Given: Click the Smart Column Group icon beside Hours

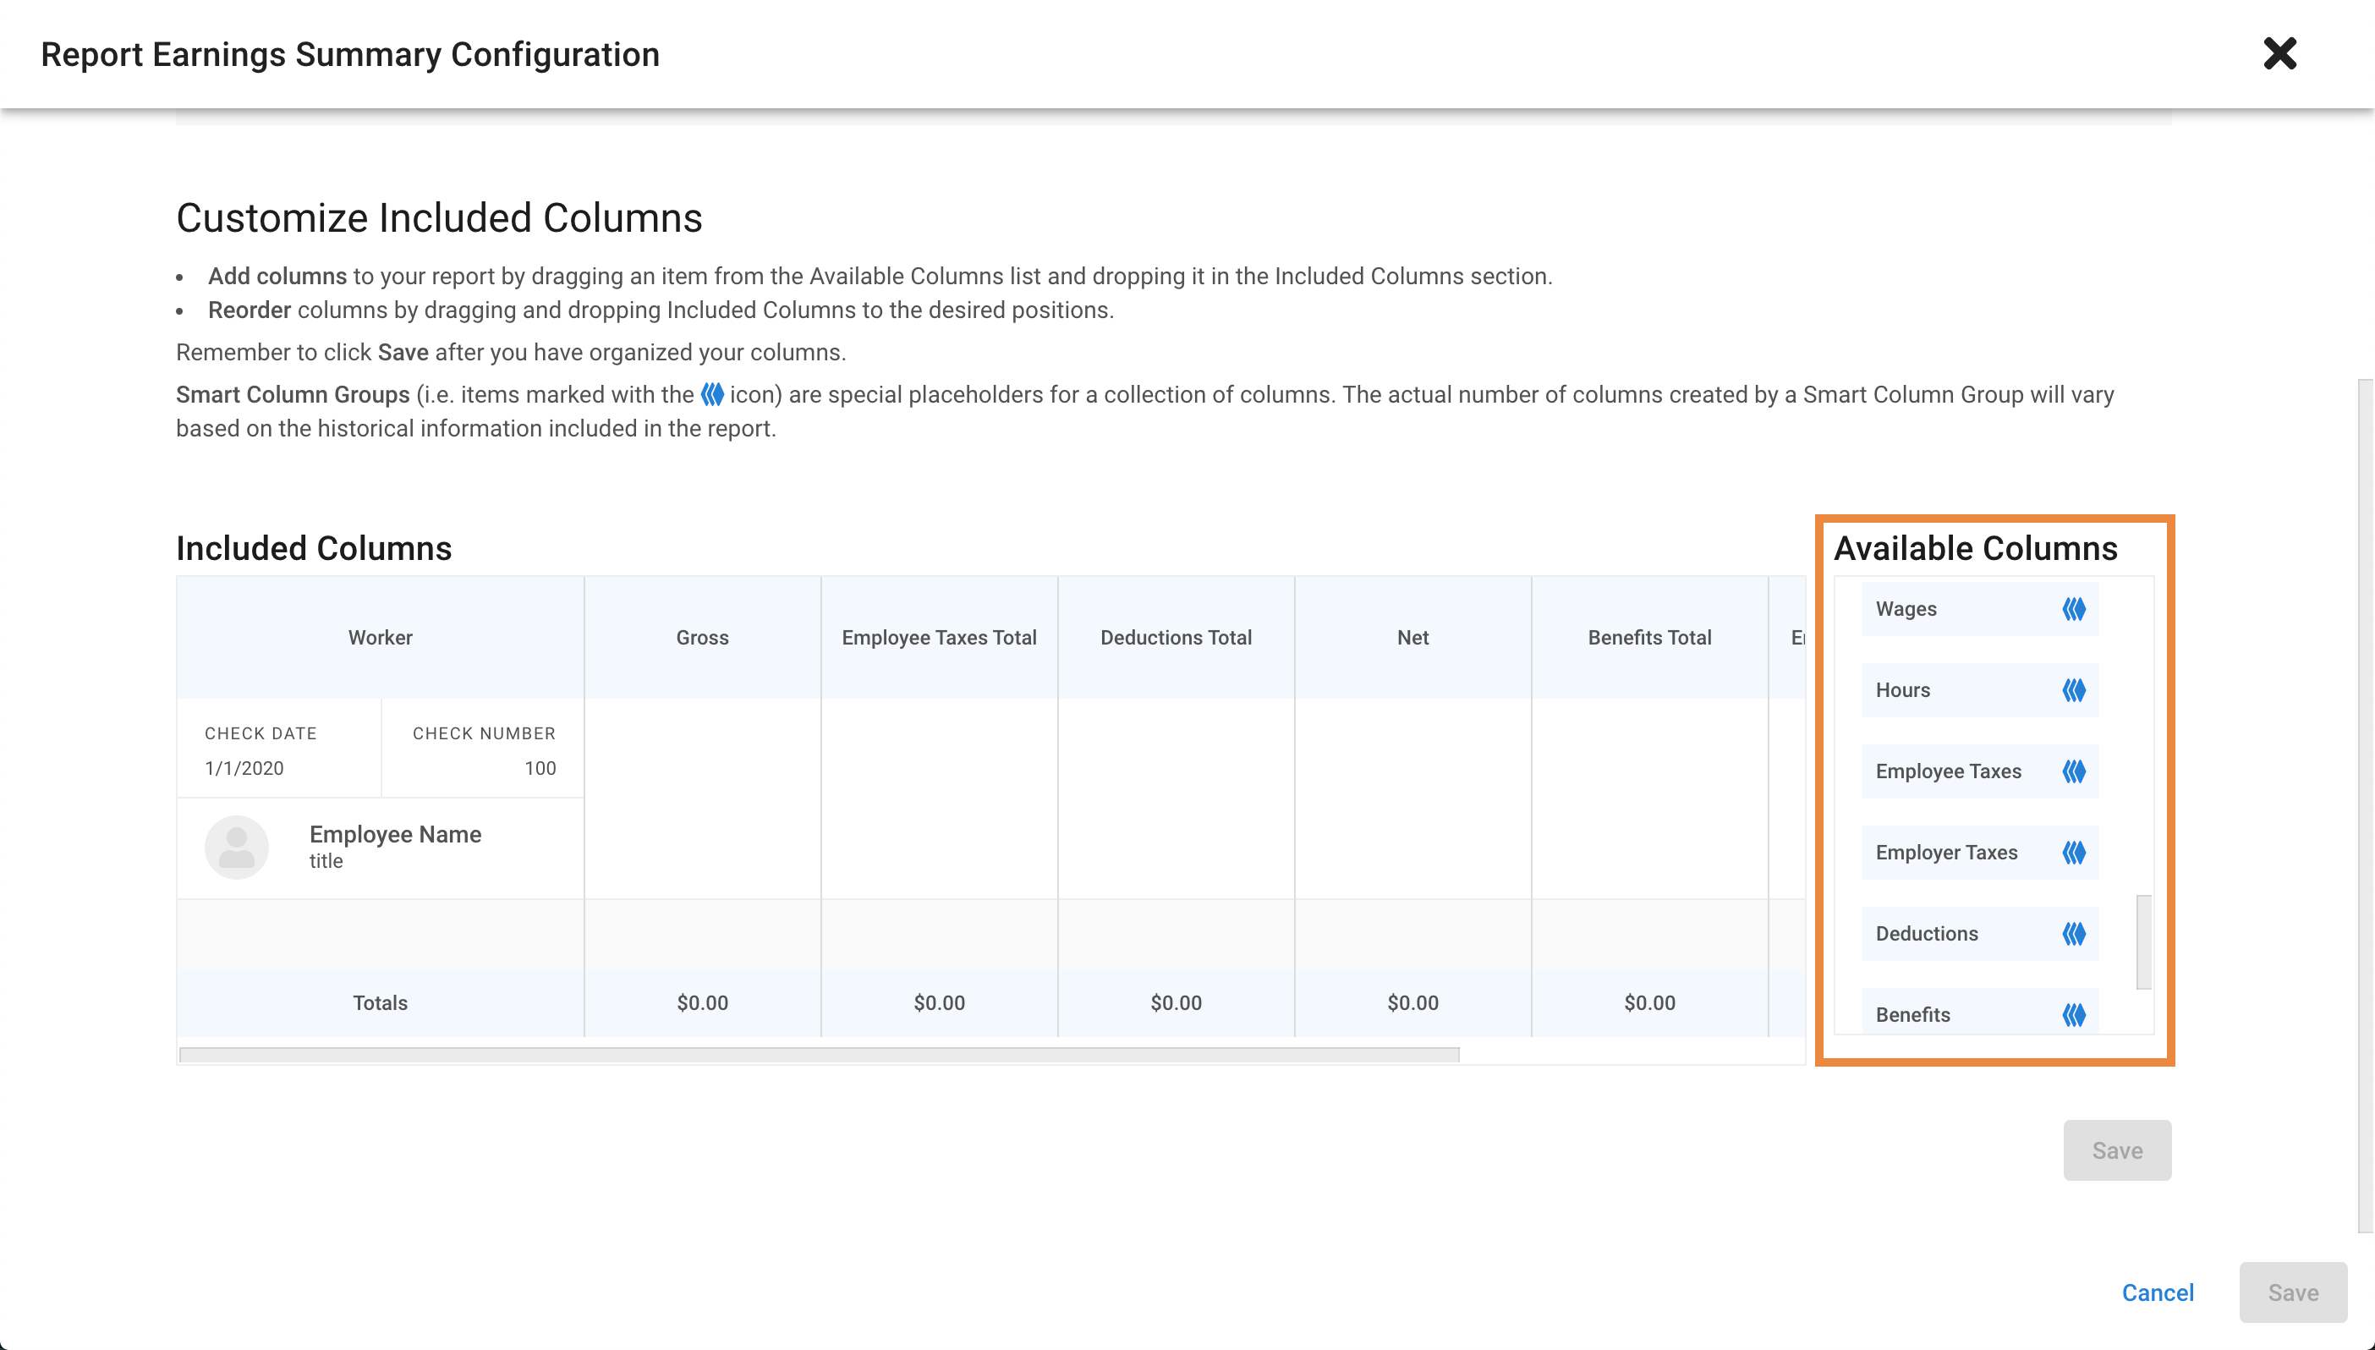Looking at the screenshot, I should [2074, 690].
